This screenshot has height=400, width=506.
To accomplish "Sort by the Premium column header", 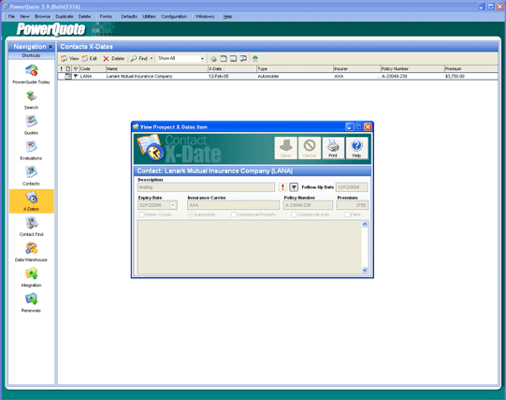I will tap(470, 68).
